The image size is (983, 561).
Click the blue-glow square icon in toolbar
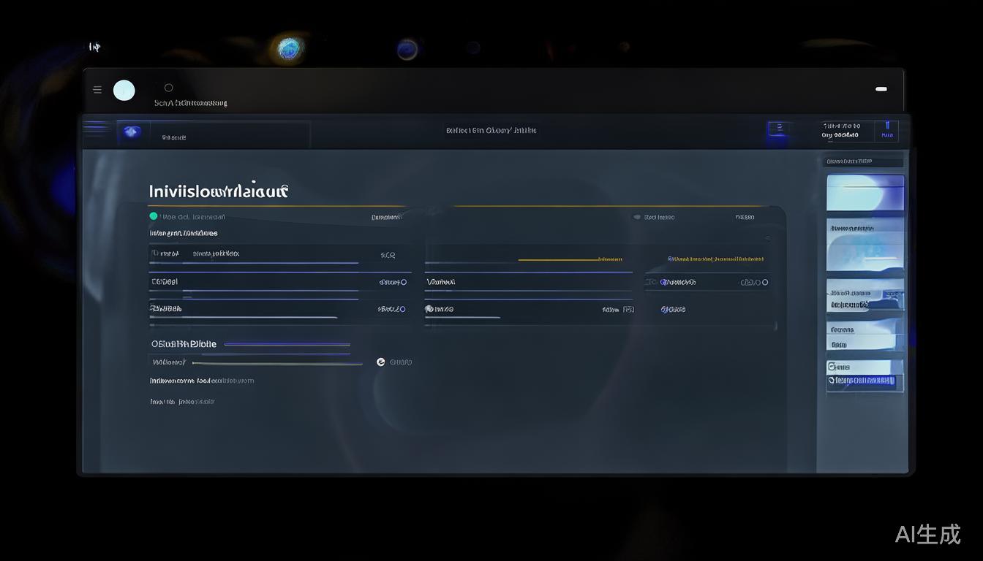tap(779, 129)
